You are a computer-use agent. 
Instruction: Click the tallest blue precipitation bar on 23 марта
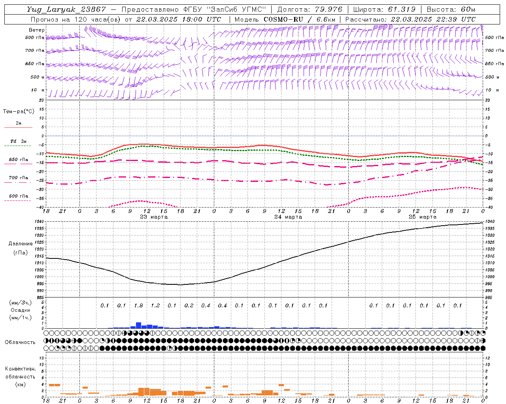pos(138,325)
